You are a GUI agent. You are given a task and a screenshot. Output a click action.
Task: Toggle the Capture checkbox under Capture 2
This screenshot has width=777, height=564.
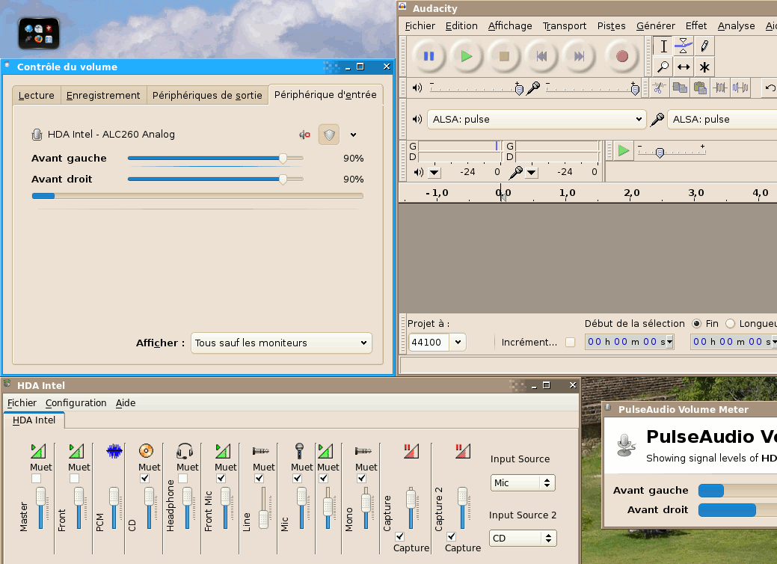[452, 537]
